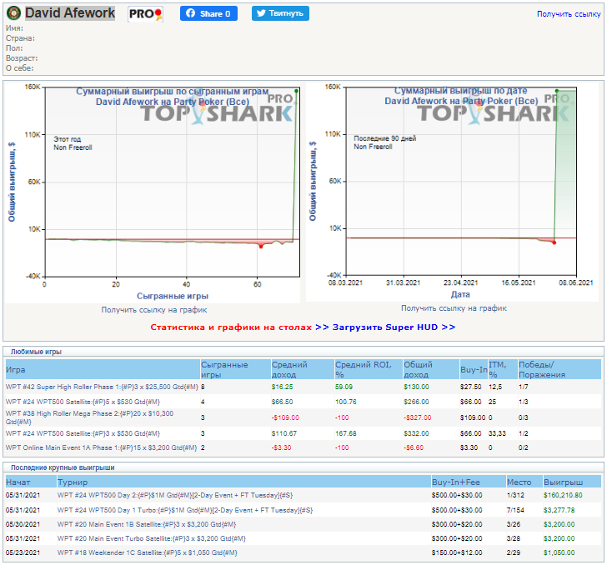Click the Twitter Твитнуть button
Image resolution: width=607 pixels, height=565 pixels.
[280, 13]
